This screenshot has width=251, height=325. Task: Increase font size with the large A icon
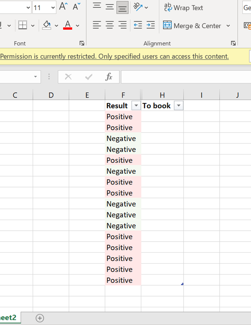pyautogui.click(x=63, y=6)
